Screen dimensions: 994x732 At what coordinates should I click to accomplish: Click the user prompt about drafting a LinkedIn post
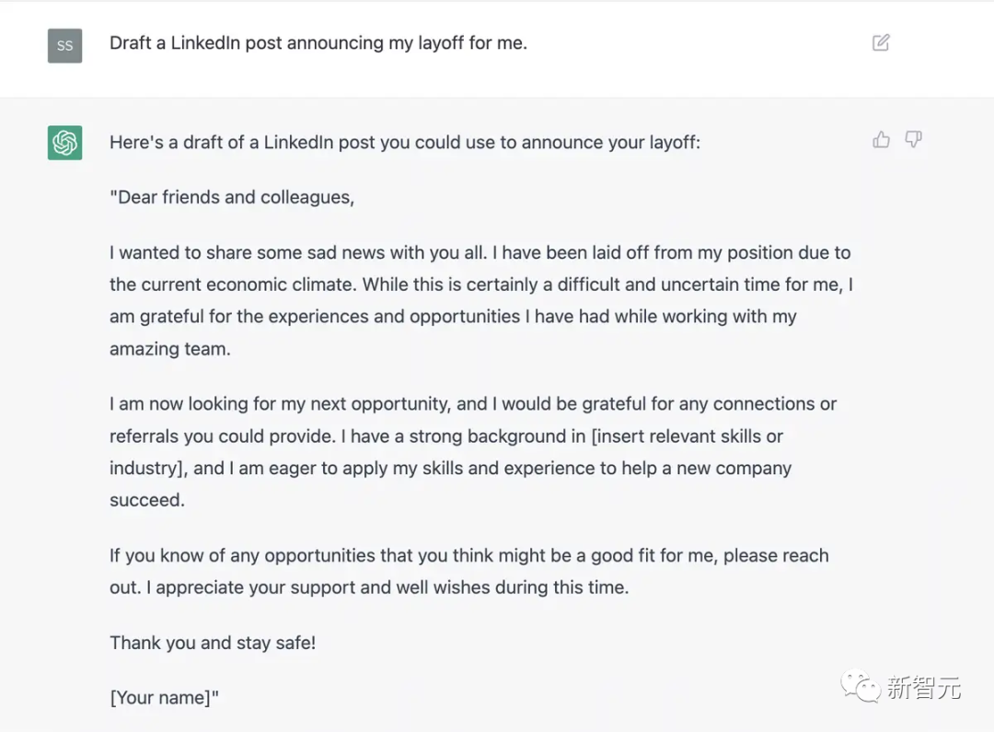pos(318,42)
